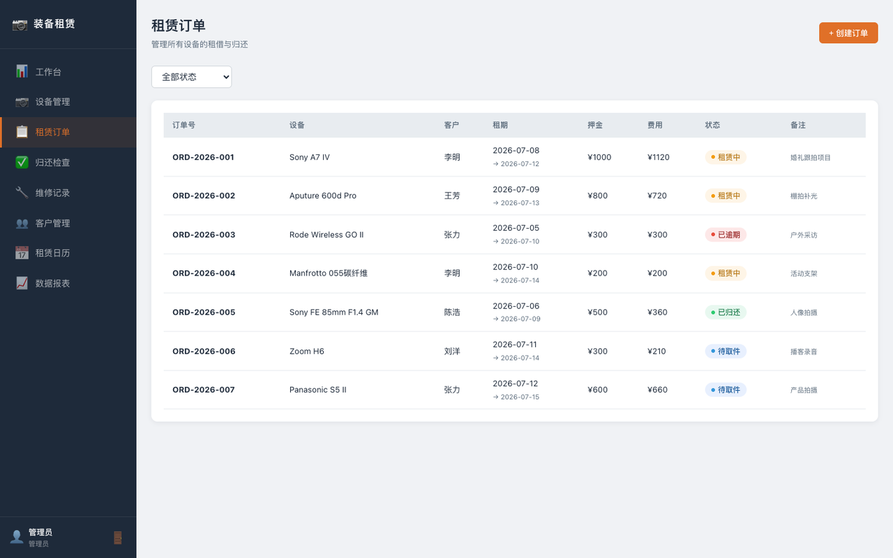Click the 管理员 user avatar icon
Screen dimensions: 893x558
pos(17,537)
